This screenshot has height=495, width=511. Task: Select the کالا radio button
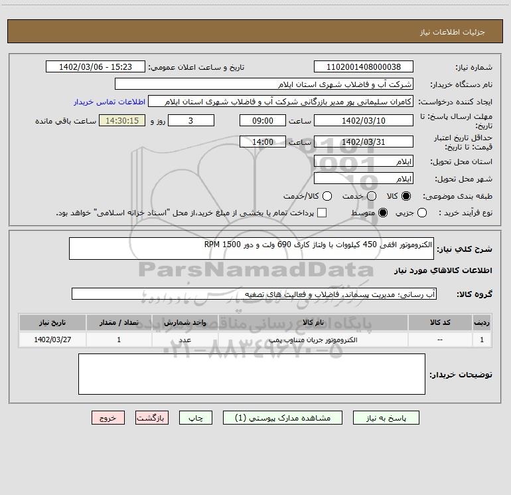coord(406,196)
